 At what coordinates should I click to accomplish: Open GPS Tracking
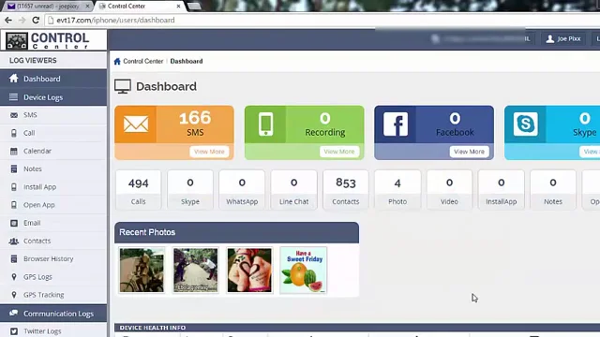click(53, 295)
